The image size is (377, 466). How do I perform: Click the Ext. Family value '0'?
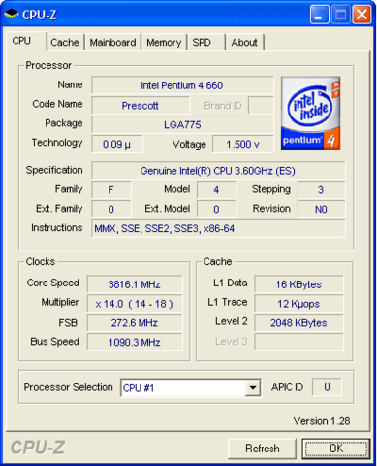pos(111,209)
